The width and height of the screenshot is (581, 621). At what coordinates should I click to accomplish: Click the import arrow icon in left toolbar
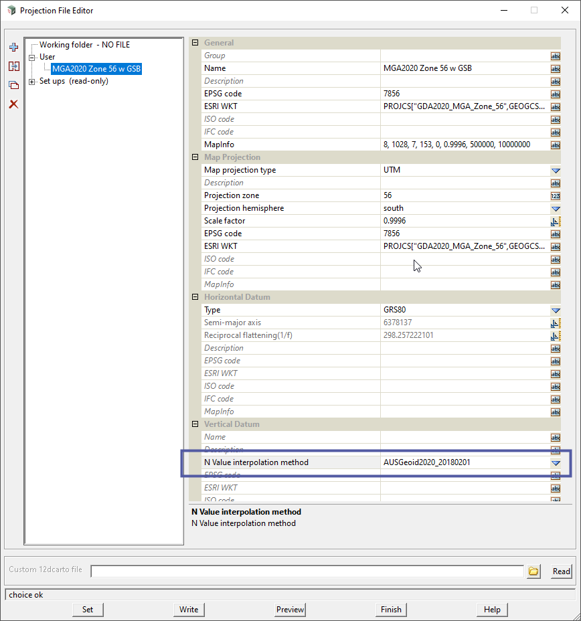tap(13, 66)
